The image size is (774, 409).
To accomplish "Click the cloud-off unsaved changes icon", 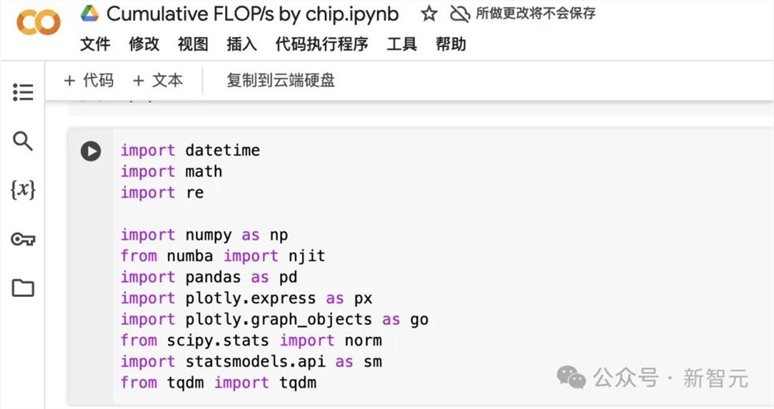I will pyautogui.click(x=460, y=14).
